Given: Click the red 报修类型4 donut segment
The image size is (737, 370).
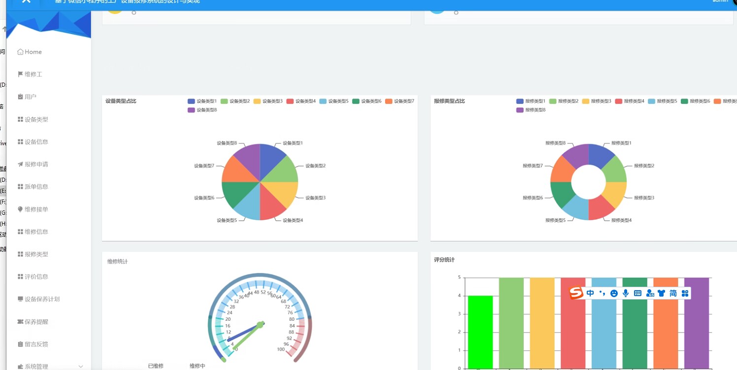Looking at the screenshot, I should coord(599,208).
